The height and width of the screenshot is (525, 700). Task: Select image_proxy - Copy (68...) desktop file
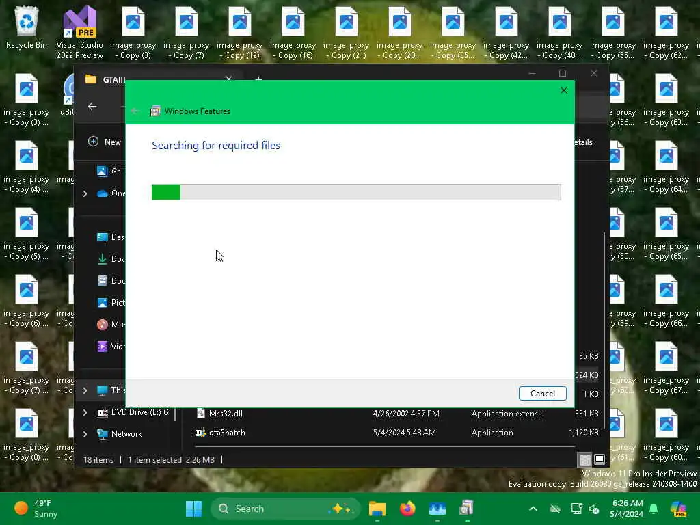[667, 434]
